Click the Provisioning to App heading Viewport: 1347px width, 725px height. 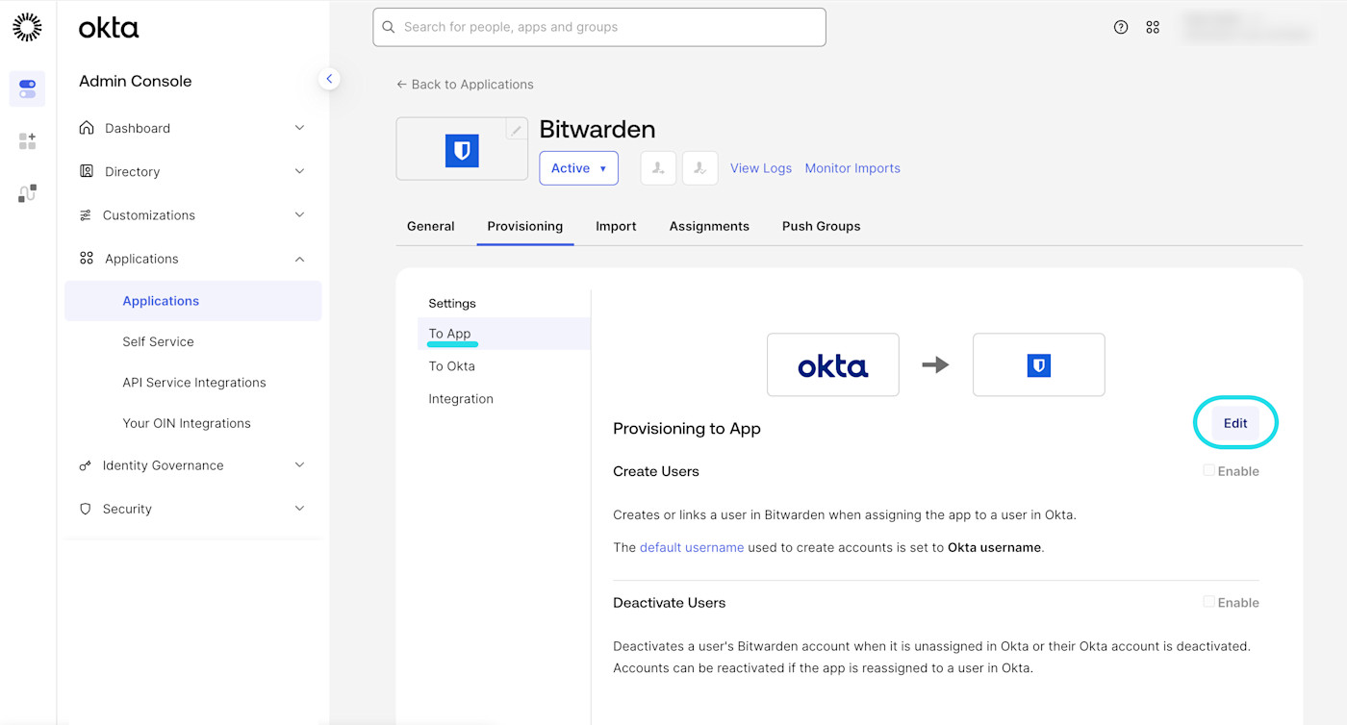687,429
